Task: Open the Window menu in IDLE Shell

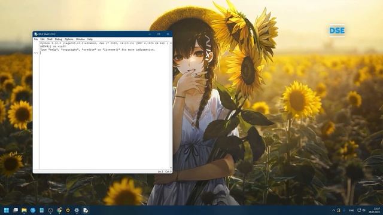Action: (80, 39)
